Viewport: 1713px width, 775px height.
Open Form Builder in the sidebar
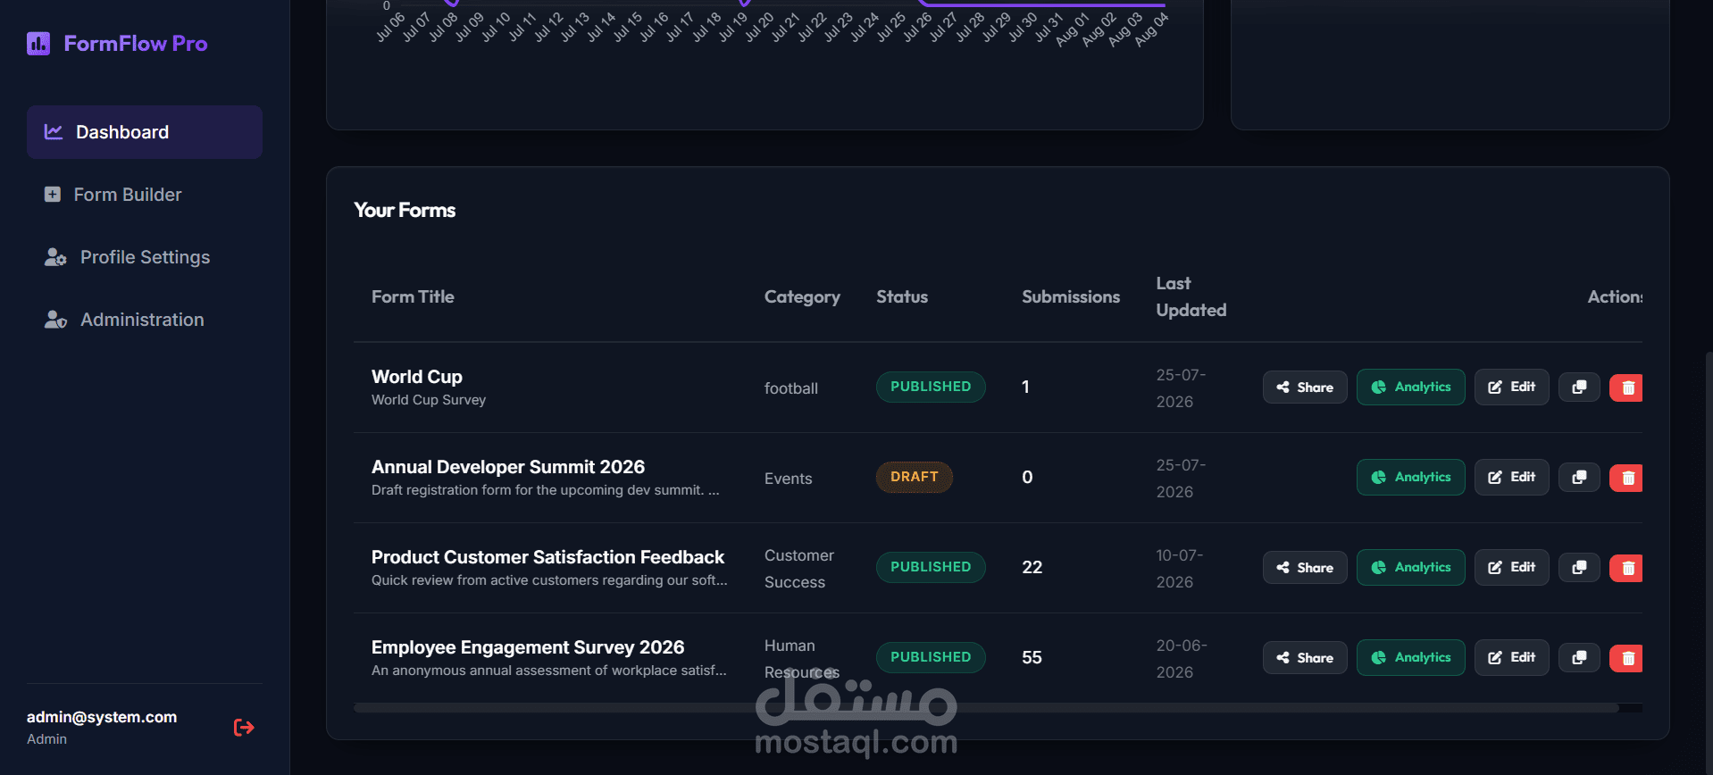(x=145, y=195)
